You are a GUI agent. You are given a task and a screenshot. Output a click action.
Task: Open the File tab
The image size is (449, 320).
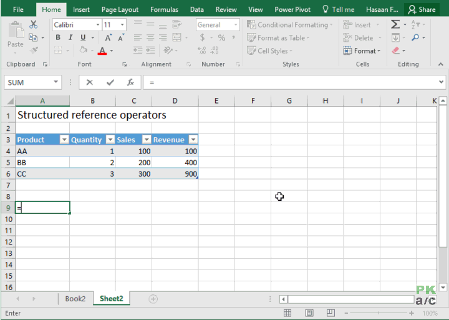click(18, 9)
